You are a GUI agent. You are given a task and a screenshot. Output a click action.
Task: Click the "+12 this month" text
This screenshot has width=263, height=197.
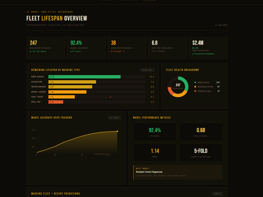[39, 51]
